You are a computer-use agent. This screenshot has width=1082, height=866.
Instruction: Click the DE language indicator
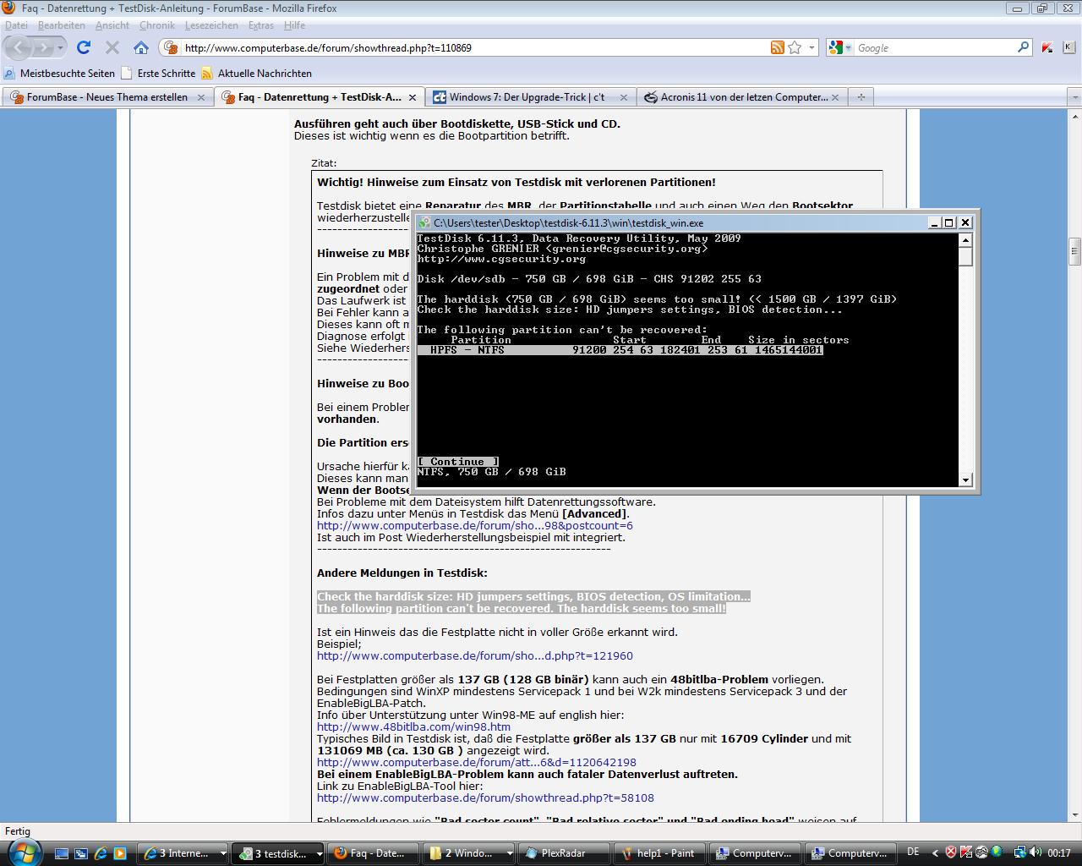913,852
